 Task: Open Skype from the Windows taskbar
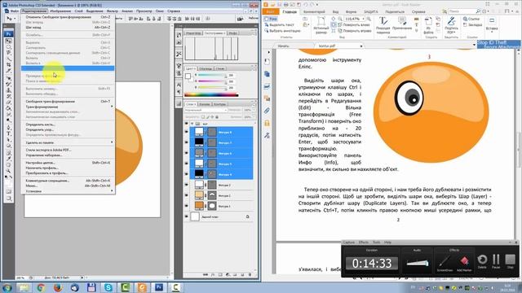(x=108, y=287)
